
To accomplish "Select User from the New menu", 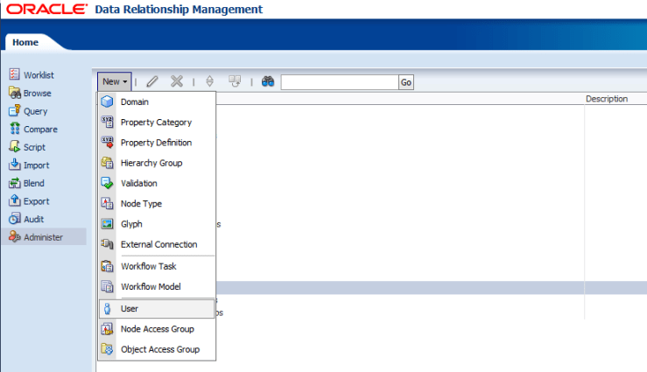I will coord(130,309).
